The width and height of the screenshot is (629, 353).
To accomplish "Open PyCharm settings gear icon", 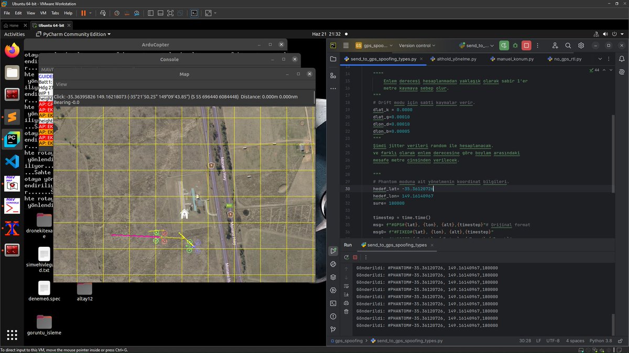I will [581, 45].
